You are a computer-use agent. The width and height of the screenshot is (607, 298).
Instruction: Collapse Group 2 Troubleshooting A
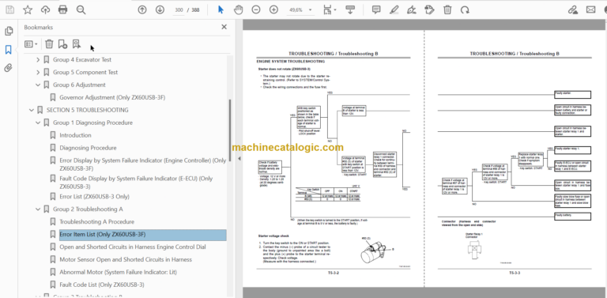click(38, 209)
